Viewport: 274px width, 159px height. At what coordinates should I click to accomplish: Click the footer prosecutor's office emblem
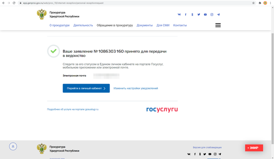41,148
